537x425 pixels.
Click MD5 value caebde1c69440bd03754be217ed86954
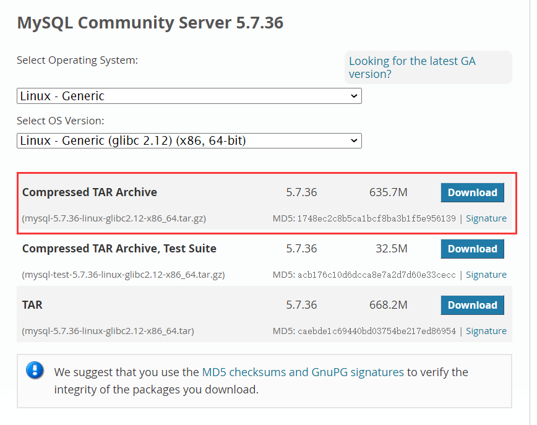click(x=376, y=331)
